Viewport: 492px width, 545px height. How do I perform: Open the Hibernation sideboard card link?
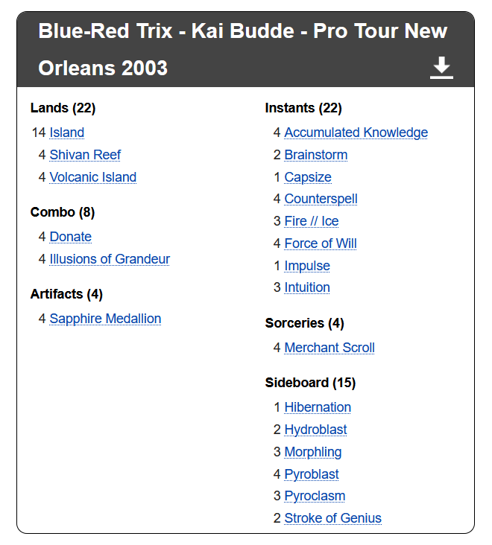318,407
